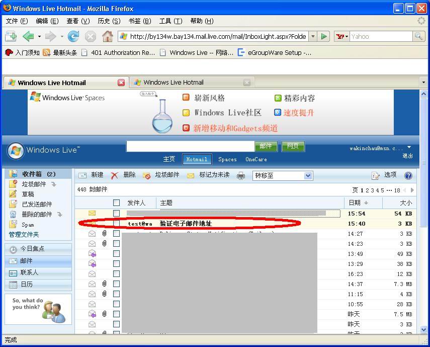Click the stop loading icon
Image resolution: width=430 pixels, height=347 pixels.
[x=90, y=36]
